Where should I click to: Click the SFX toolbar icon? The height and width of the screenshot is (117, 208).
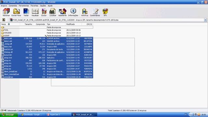(x=105, y=12)
